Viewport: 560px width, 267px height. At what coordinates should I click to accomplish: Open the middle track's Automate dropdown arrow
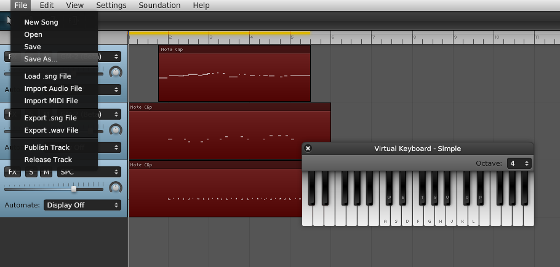[116, 147]
